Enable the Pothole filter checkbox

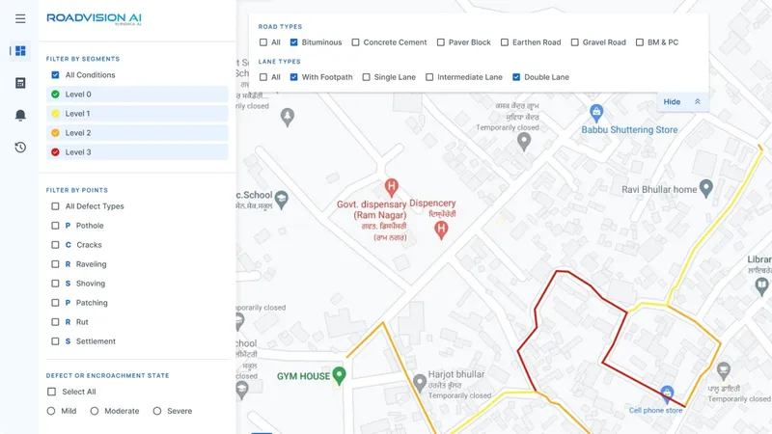(x=55, y=226)
